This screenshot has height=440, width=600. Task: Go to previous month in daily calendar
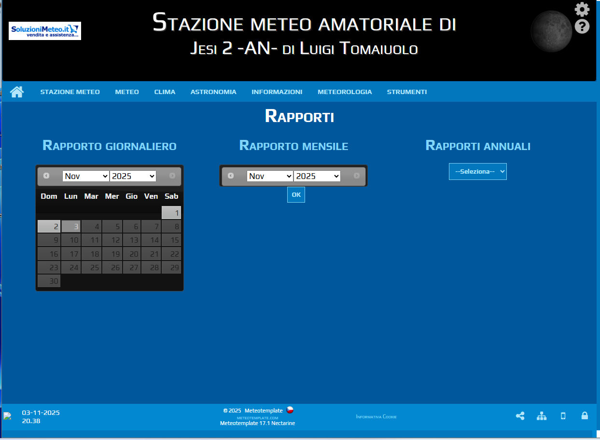point(46,176)
